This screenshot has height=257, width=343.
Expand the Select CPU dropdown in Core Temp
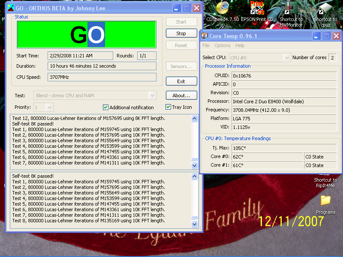point(286,58)
